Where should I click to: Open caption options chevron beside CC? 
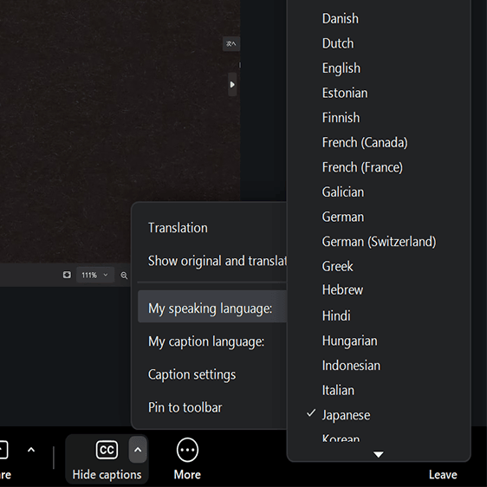tap(138, 450)
